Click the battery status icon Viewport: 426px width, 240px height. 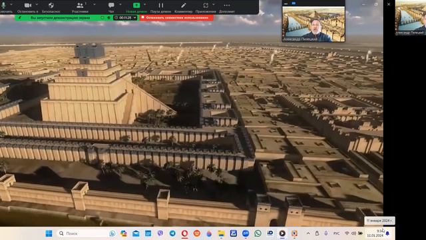pos(360,233)
